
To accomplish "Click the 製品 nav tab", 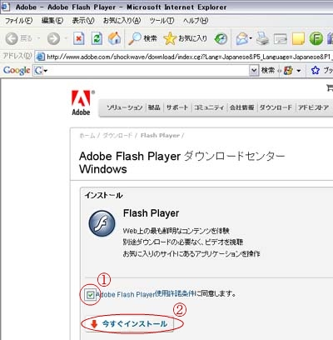I will click(154, 107).
